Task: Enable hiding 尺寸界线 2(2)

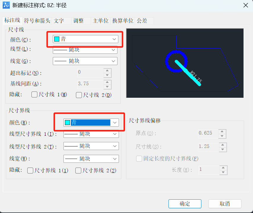Action: pos(78,171)
